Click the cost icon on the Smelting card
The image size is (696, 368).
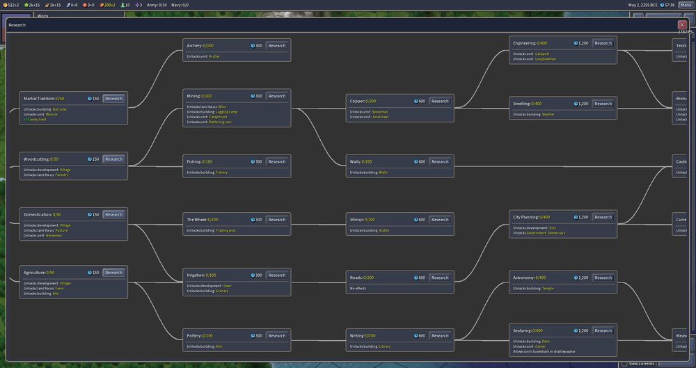(x=576, y=104)
